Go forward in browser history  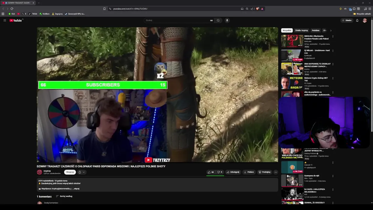tap(7, 9)
